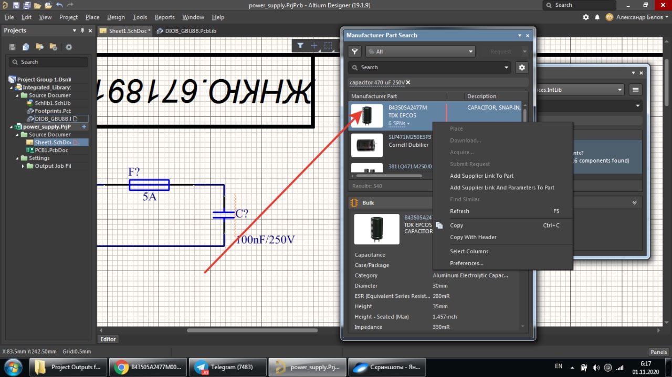Click the Open Project icon in the title bar
672x377 pixels.
coord(47,5)
